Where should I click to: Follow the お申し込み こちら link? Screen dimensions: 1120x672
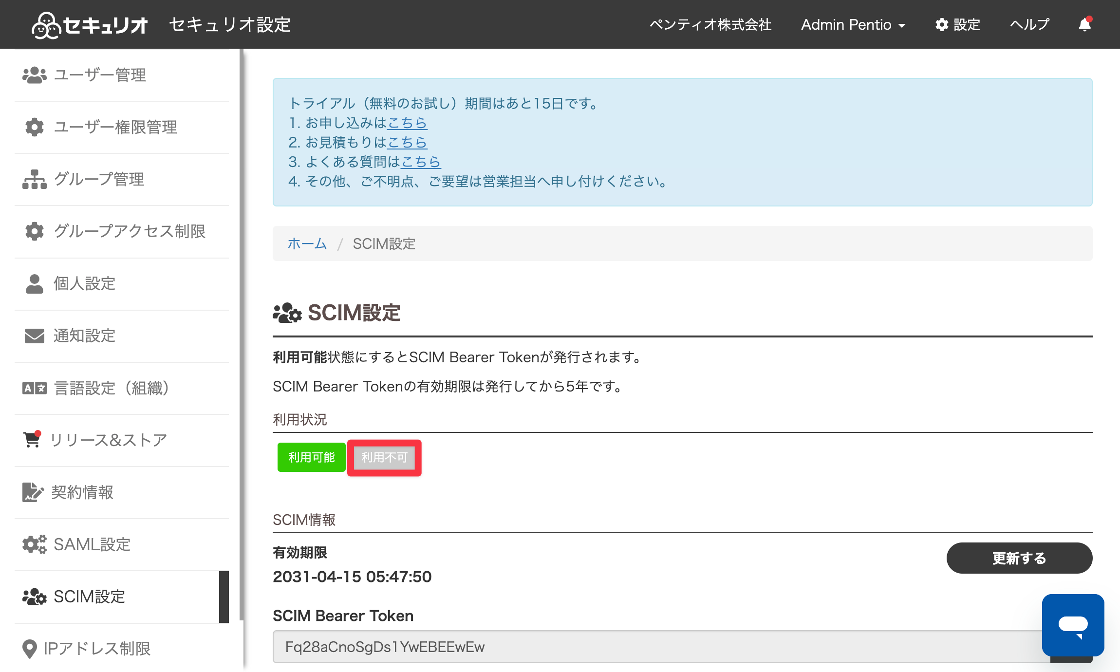pyautogui.click(x=407, y=123)
